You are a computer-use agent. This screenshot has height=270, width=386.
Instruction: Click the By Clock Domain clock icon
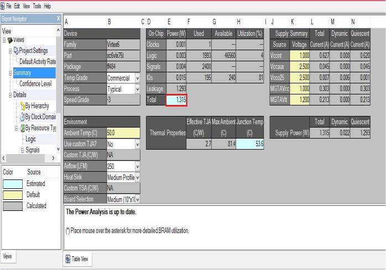tap(21, 117)
